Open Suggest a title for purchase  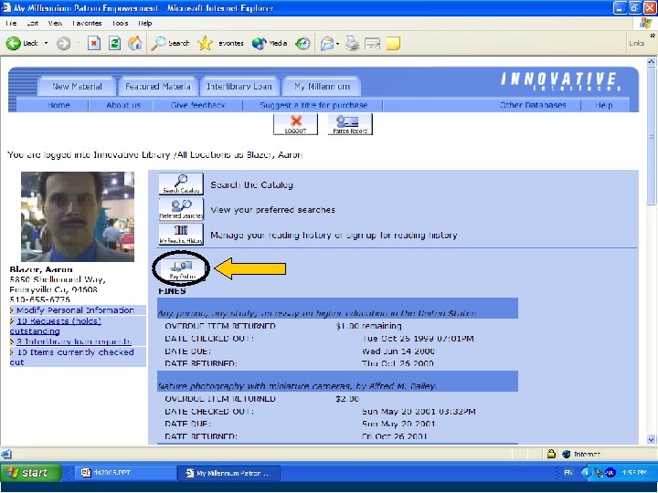pyautogui.click(x=313, y=105)
